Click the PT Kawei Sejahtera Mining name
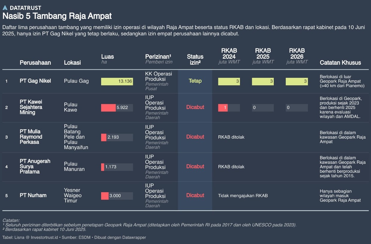 click(x=31, y=107)
